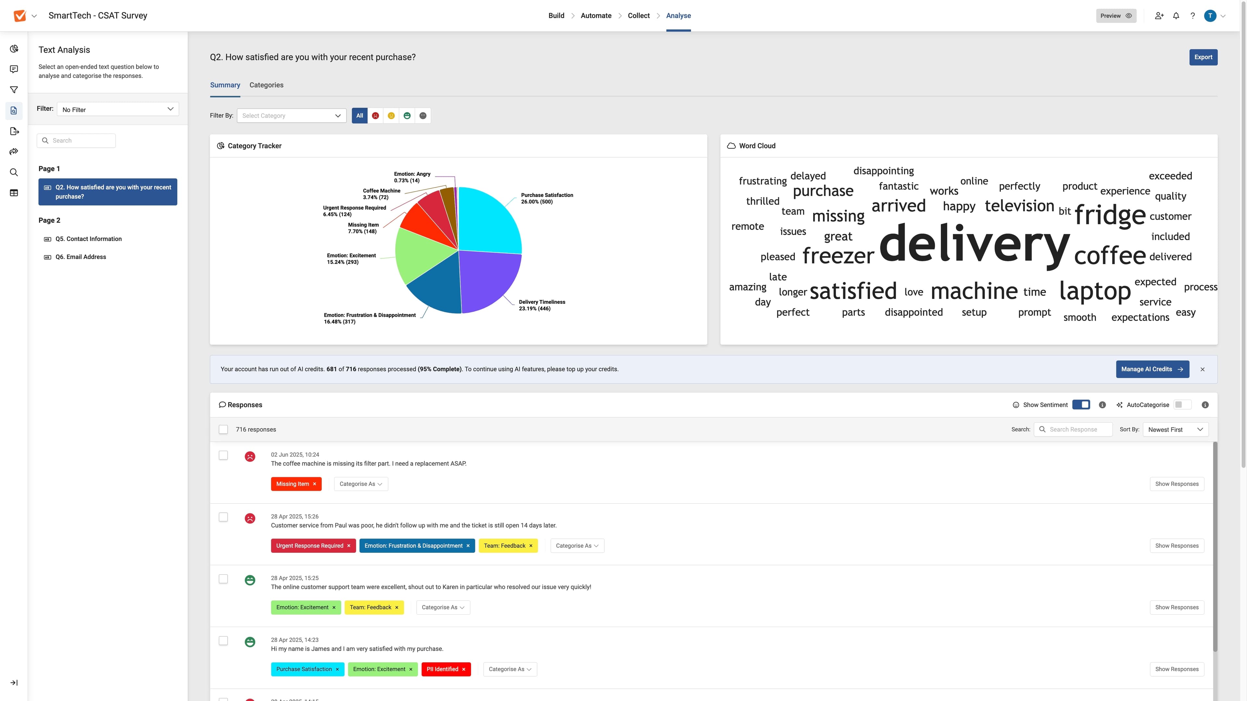This screenshot has width=1247, height=701.
Task: Remove the Urgent Response Required tag
Action: [348, 546]
